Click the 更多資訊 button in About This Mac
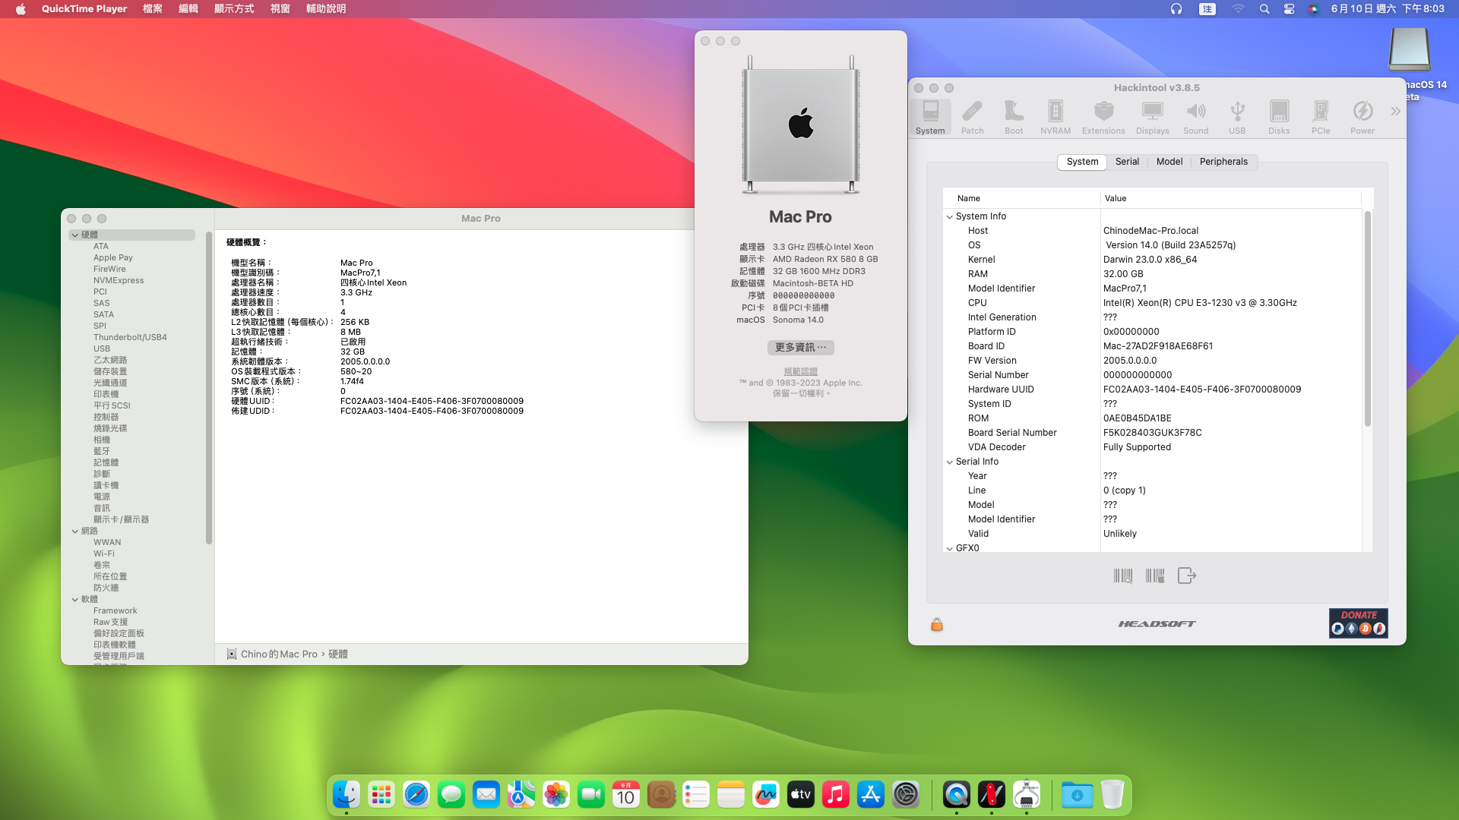This screenshot has width=1459, height=820. pyautogui.click(x=800, y=348)
